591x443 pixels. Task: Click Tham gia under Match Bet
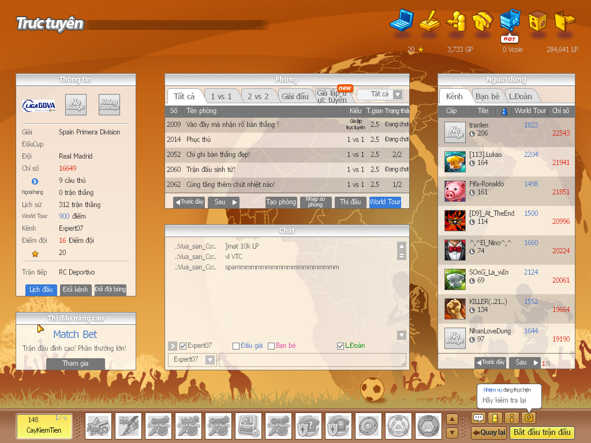[x=75, y=364]
